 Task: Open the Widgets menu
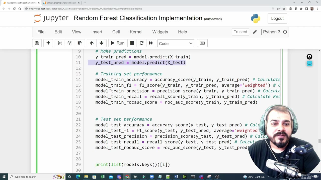(160, 32)
